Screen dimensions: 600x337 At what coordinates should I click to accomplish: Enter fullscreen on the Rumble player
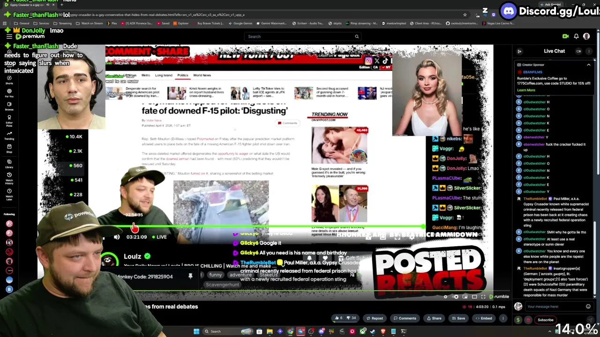pyautogui.click(x=483, y=297)
